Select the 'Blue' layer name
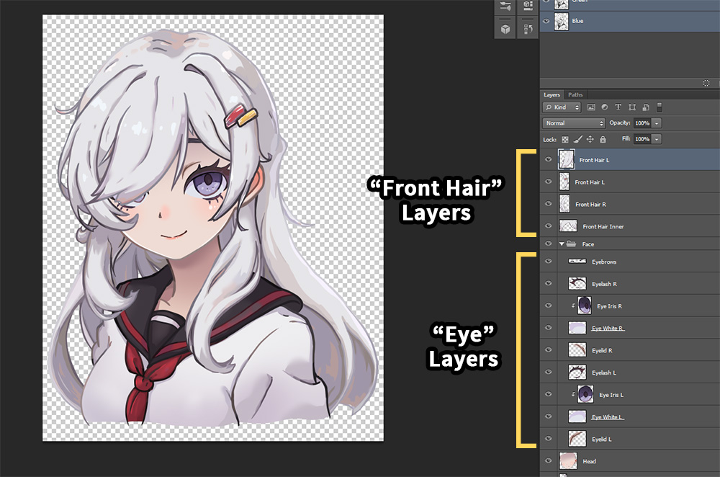Image resolution: width=720 pixels, height=477 pixels. [577, 21]
